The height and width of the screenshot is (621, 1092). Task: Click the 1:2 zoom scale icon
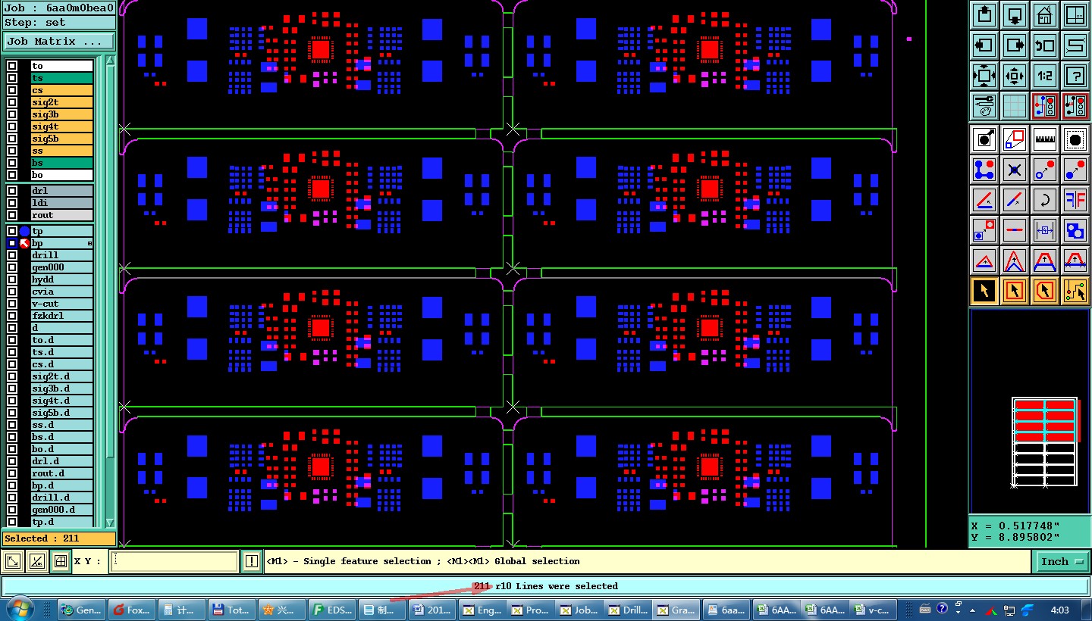1045,76
